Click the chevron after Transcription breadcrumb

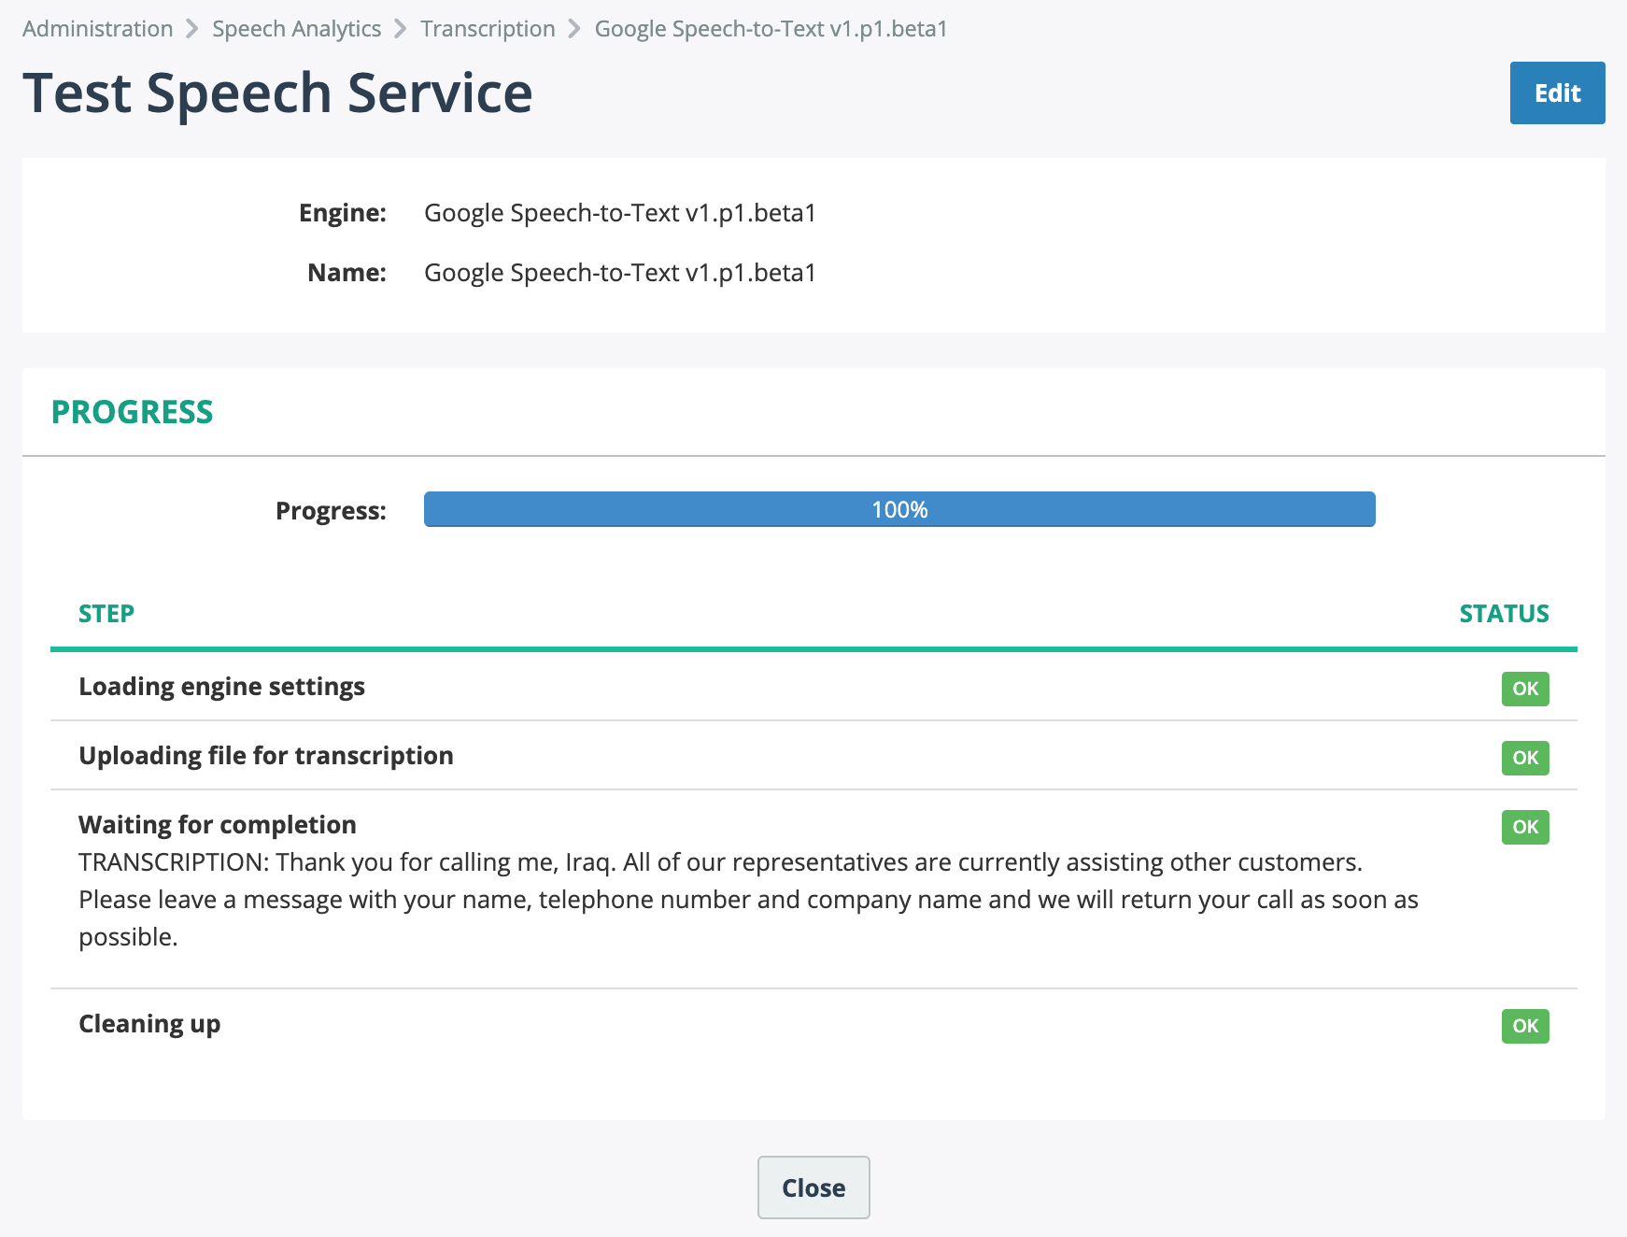[573, 28]
